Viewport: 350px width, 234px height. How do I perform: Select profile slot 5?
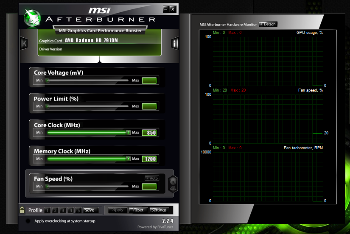(x=78, y=210)
